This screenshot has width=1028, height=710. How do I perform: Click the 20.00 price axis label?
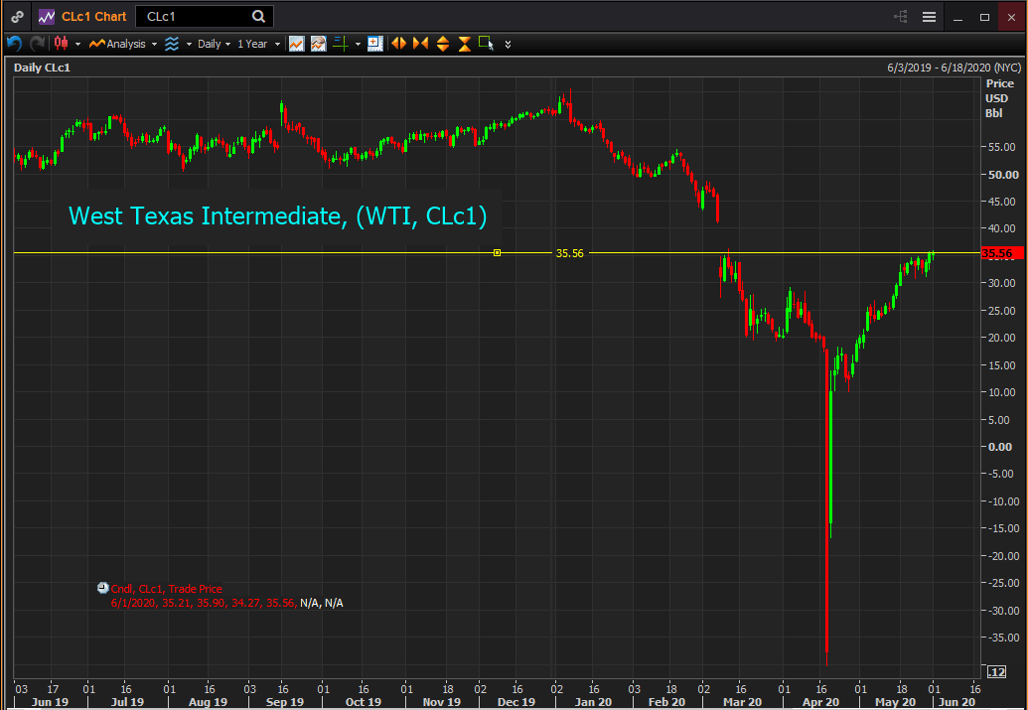point(1002,338)
